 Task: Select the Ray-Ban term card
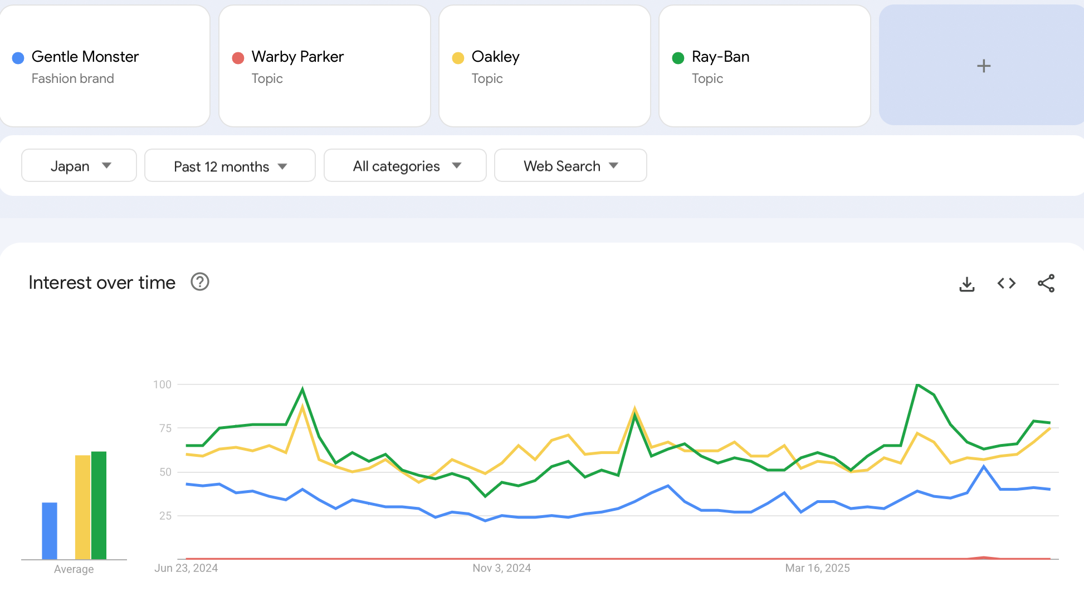[x=765, y=66]
